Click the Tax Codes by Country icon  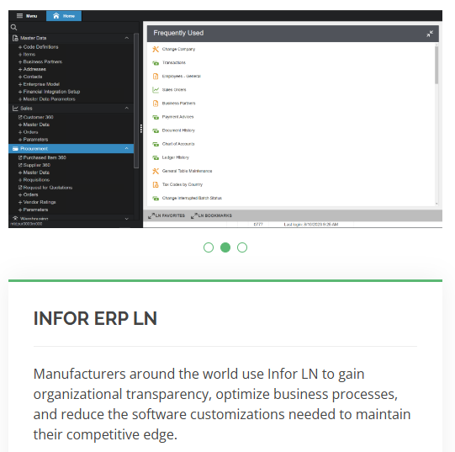(156, 184)
